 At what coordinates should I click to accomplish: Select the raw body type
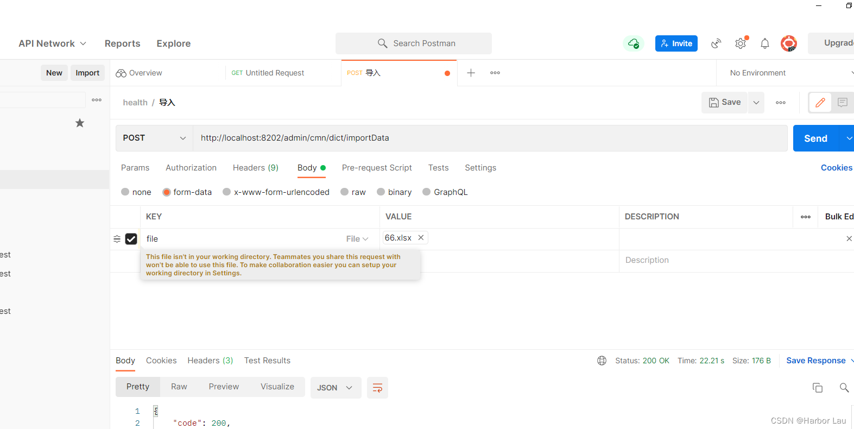click(344, 192)
